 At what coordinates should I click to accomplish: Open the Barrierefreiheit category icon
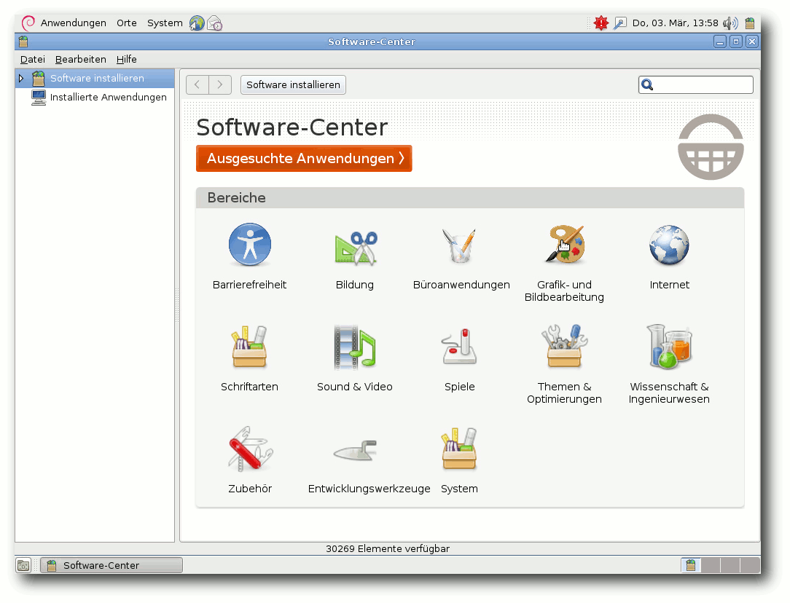click(249, 245)
